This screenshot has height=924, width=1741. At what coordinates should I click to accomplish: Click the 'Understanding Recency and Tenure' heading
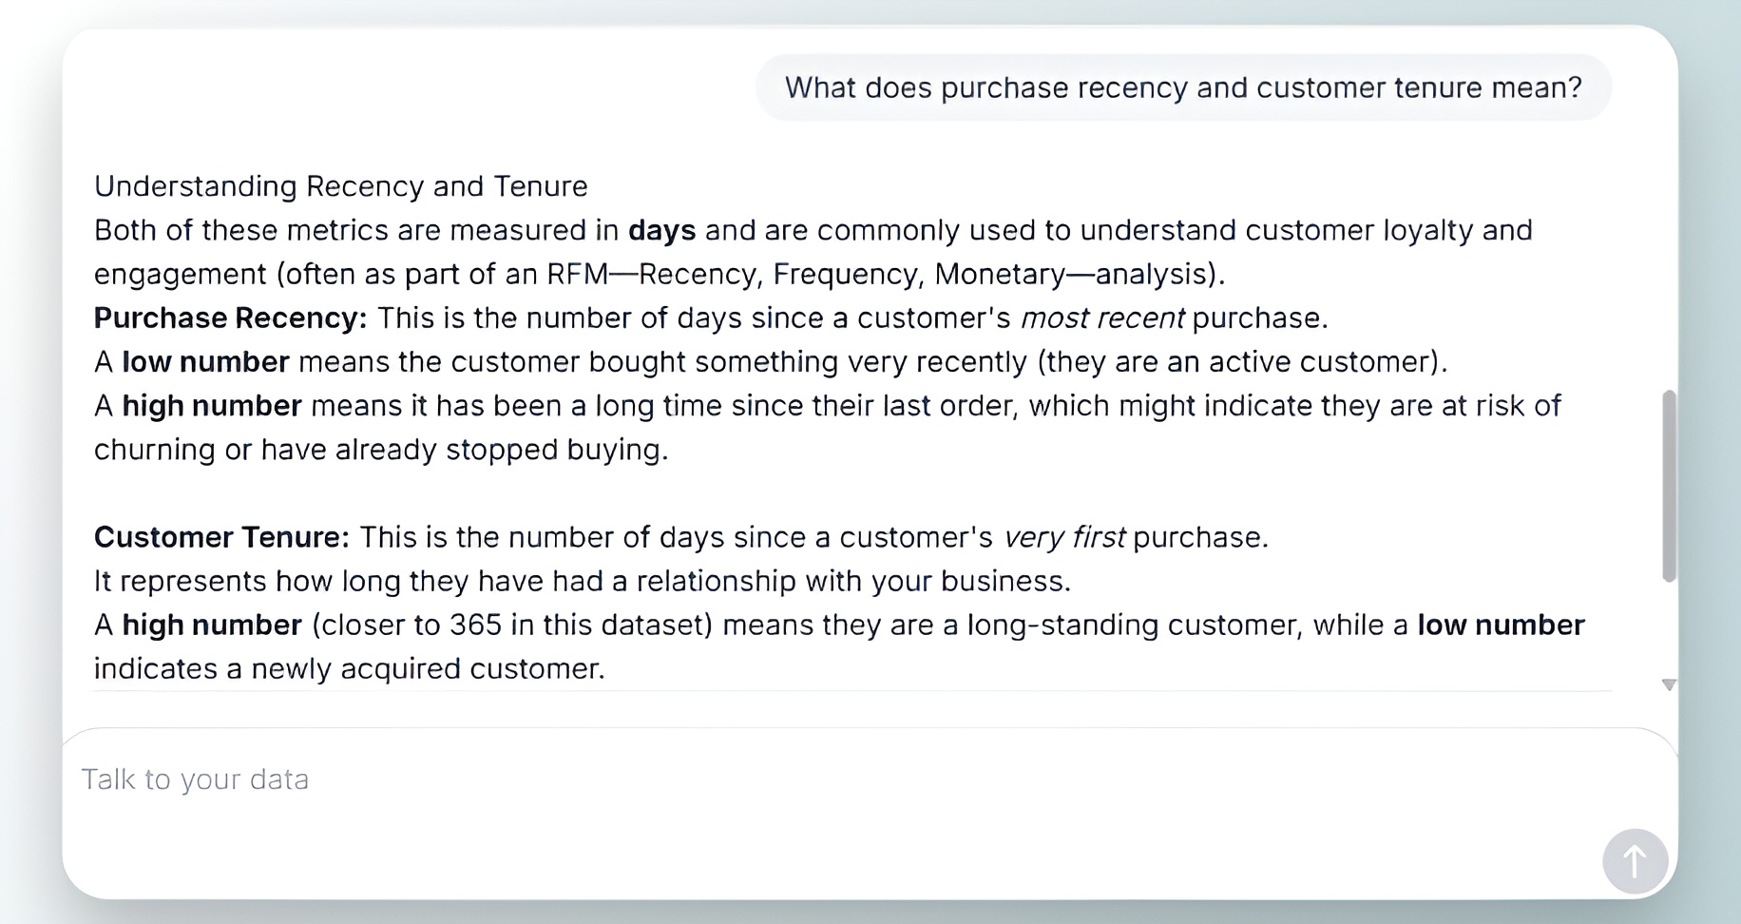pyautogui.click(x=340, y=186)
